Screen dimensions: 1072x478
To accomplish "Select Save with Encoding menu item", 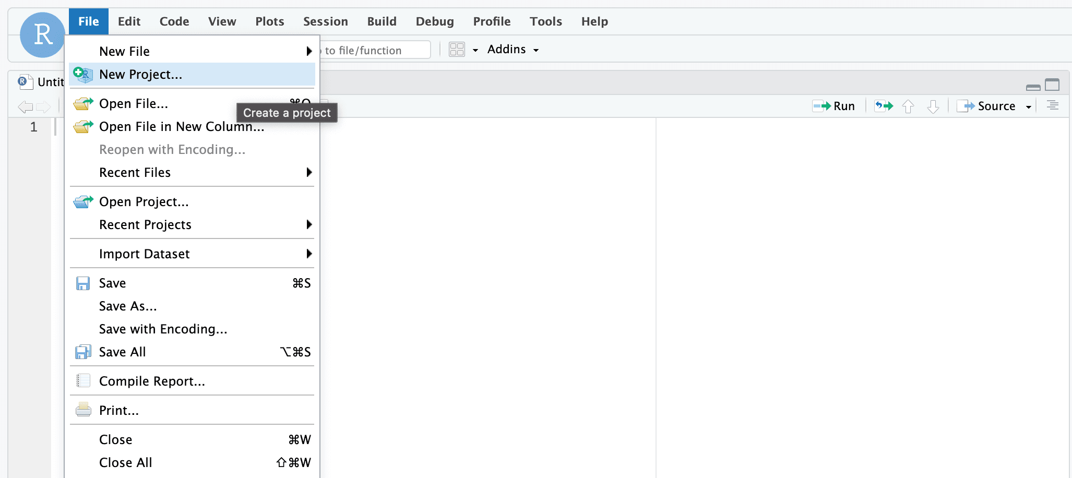I will [163, 329].
